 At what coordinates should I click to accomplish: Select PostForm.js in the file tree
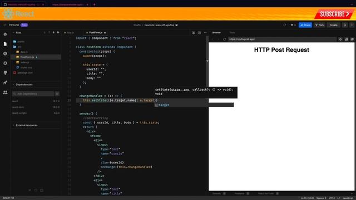[x=36, y=57]
